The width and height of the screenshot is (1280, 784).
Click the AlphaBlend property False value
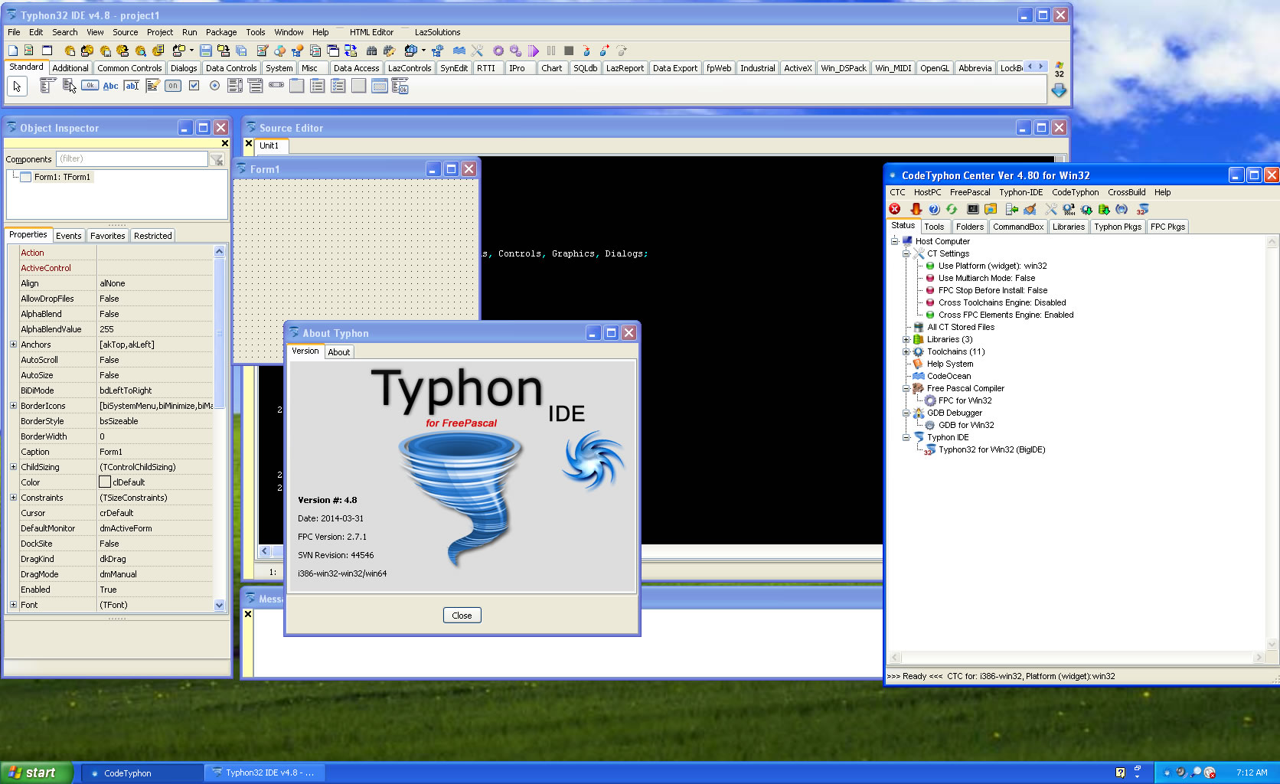[x=155, y=314]
